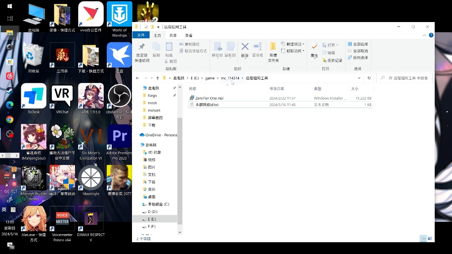The image size is (452, 254).
Task: Click Select none in ribbon
Action: click(358, 51)
